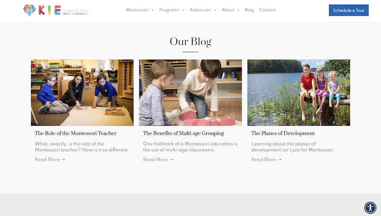Open 'The Role of the Montessori Teacher' title
The image size is (381, 216).
point(76,133)
